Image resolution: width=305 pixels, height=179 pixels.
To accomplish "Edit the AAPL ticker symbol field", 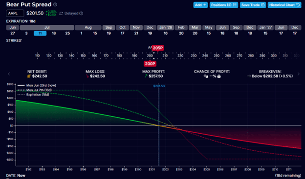I will click(x=15, y=13).
